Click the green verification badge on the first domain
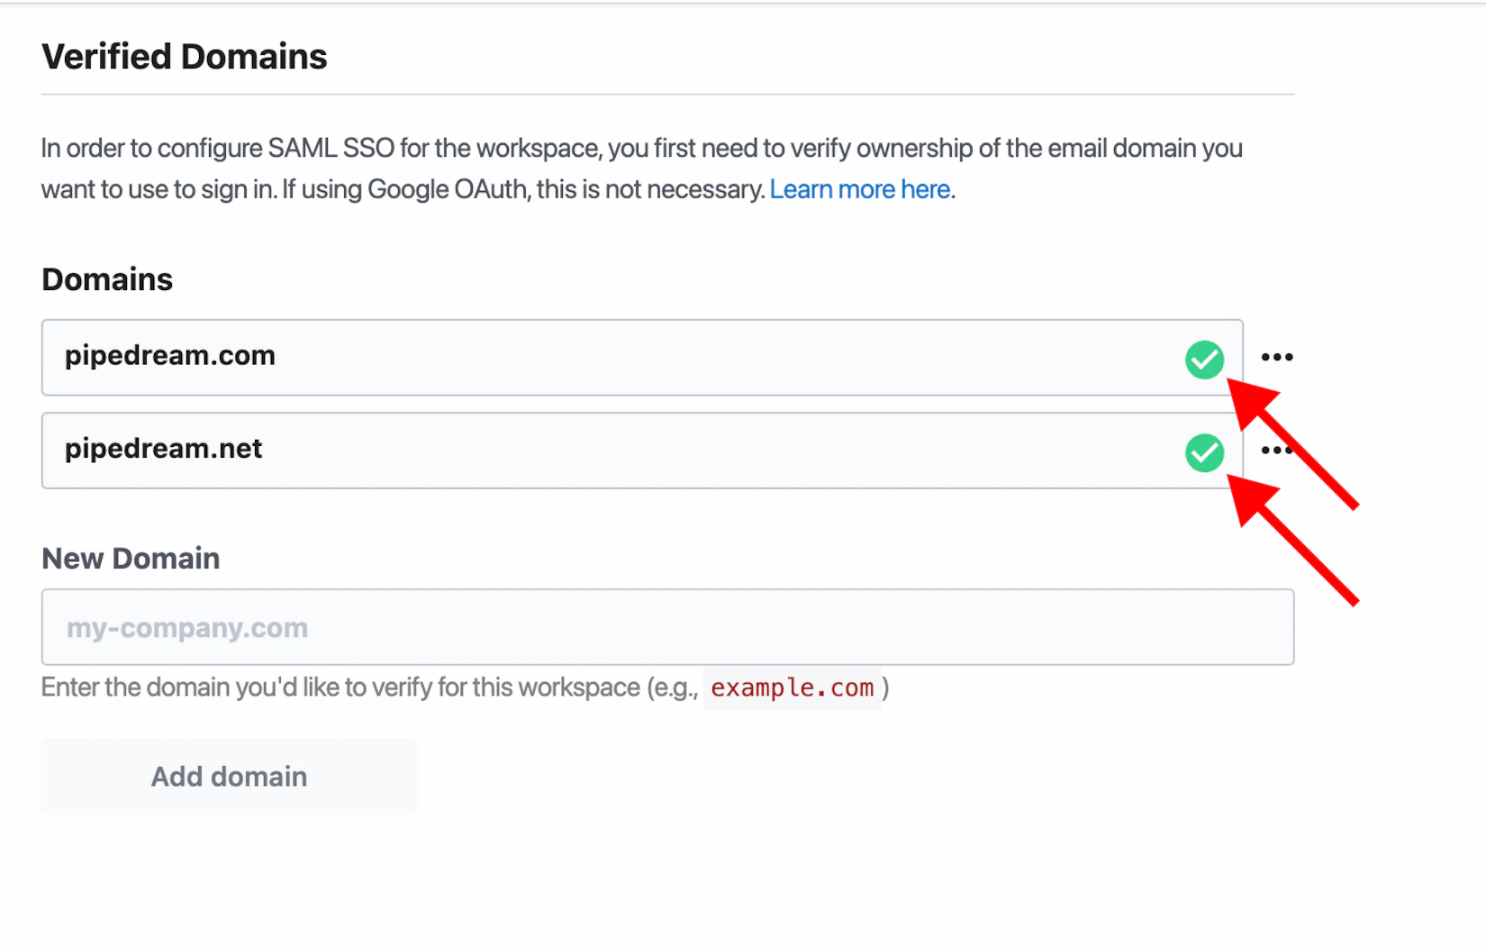 [1204, 360]
